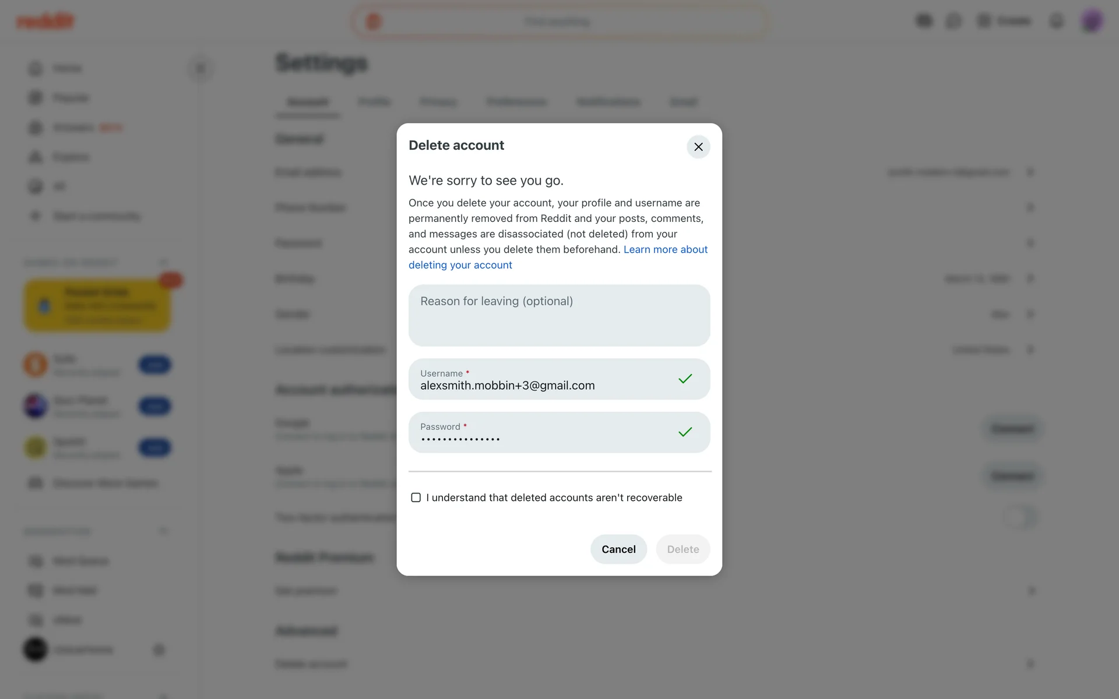Click the Home icon in sidebar
Screen dimensions: 1119x699
[36, 69]
